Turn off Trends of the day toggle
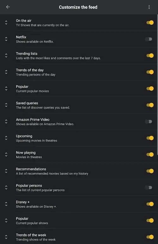This screenshot has height=244, width=158. pos(150,72)
